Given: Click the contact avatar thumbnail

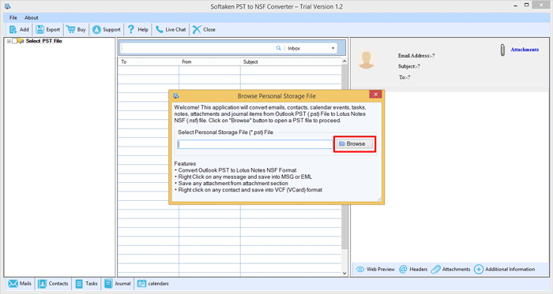Looking at the screenshot, I should 366,59.
